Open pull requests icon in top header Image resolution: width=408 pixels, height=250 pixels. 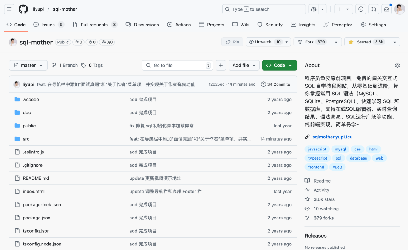click(374, 9)
